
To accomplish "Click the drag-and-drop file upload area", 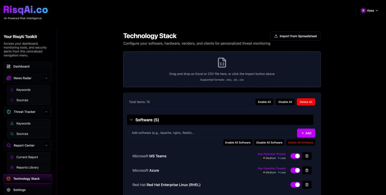I will [x=222, y=69].
